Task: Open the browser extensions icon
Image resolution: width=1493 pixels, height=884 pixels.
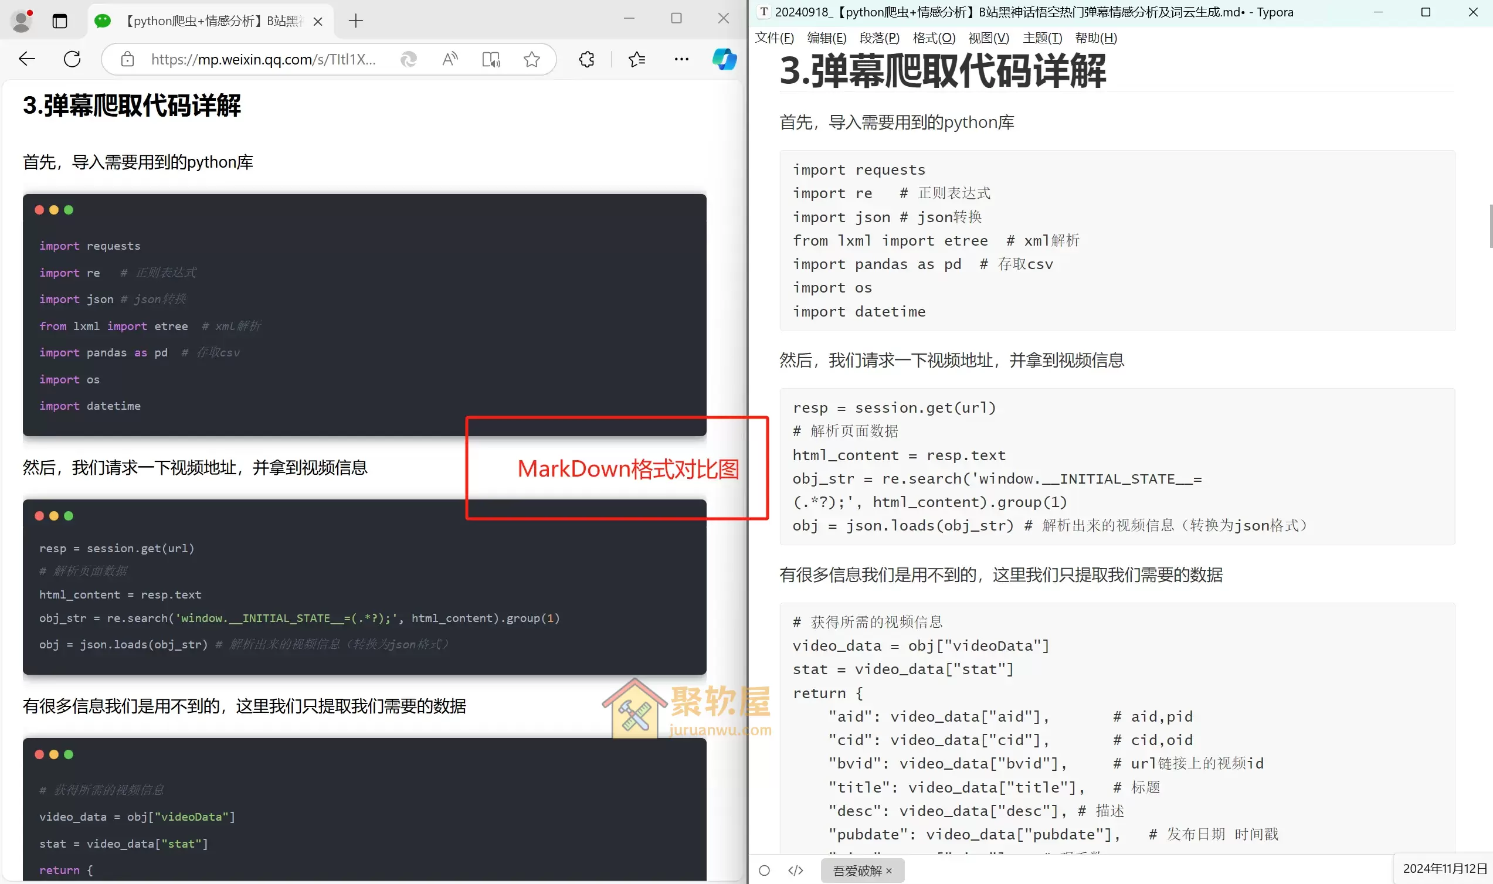Action: coord(586,59)
